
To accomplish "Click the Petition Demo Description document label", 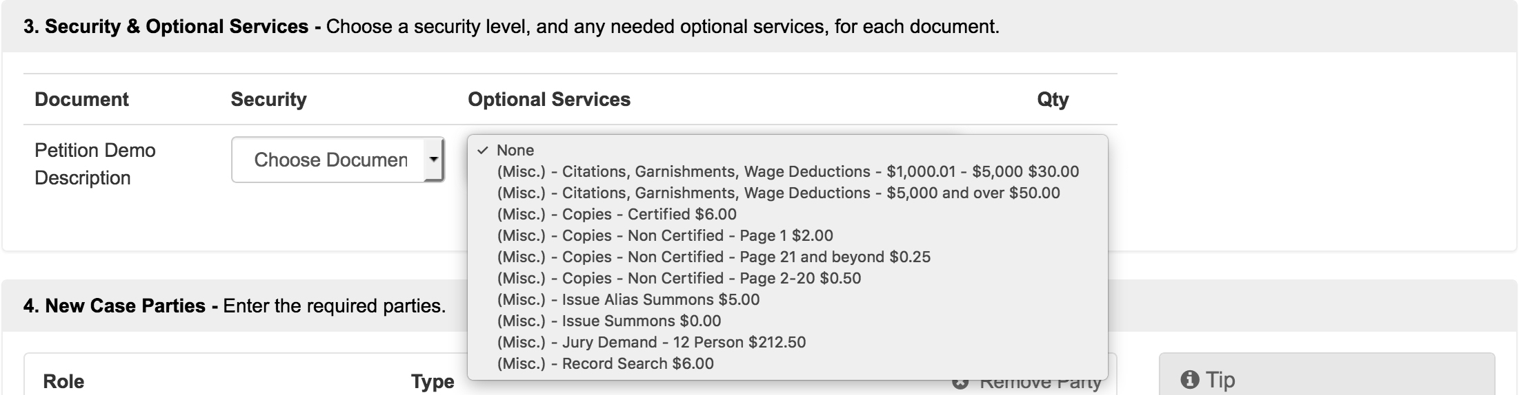I will 95,164.
